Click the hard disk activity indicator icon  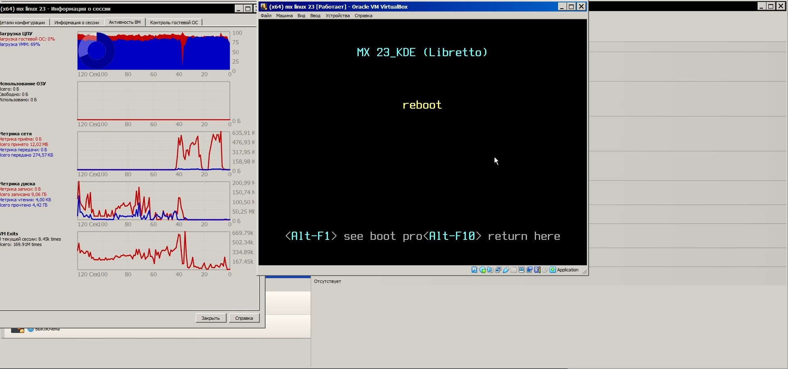(x=474, y=270)
